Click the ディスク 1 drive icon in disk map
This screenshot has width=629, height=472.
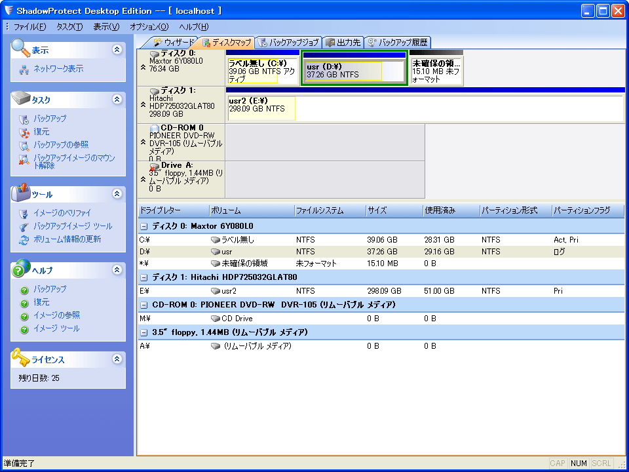[155, 91]
